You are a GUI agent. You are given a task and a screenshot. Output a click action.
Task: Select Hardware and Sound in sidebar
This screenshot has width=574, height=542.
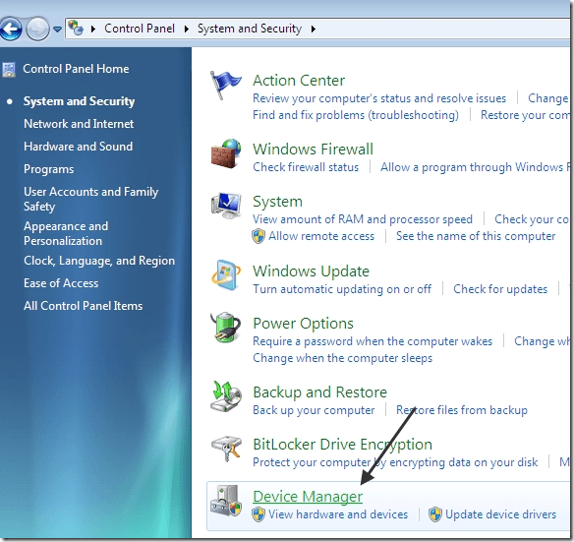(x=79, y=147)
